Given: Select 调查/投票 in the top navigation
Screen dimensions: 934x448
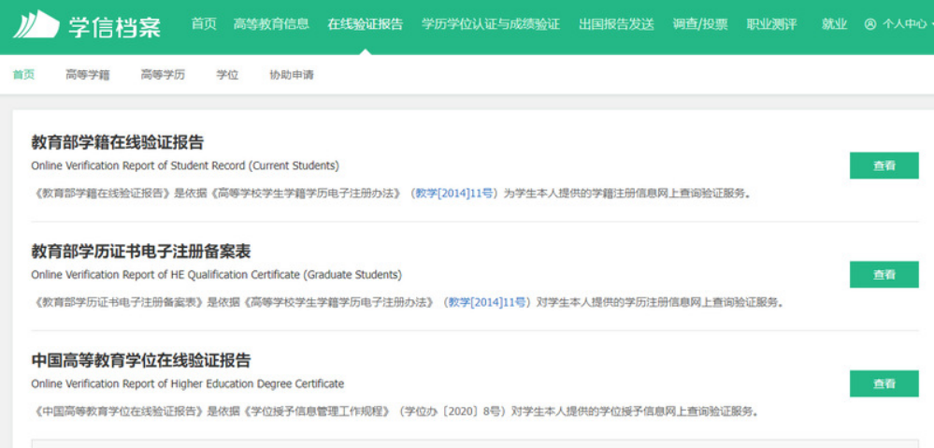Looking at the screenshot, I should pyautogui.click(x=700, y=24).
